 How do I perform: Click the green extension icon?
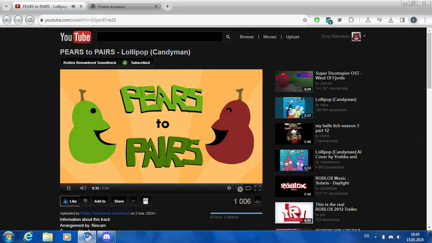(317, 20)
